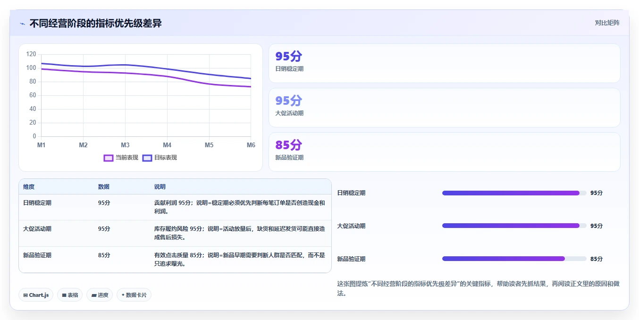The image size is (639, 320).
Task: Click the 数据卡片 chip sparkle icon
Action: [123, 295]
